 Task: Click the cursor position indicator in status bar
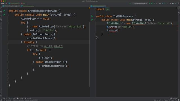coord(155,100)
